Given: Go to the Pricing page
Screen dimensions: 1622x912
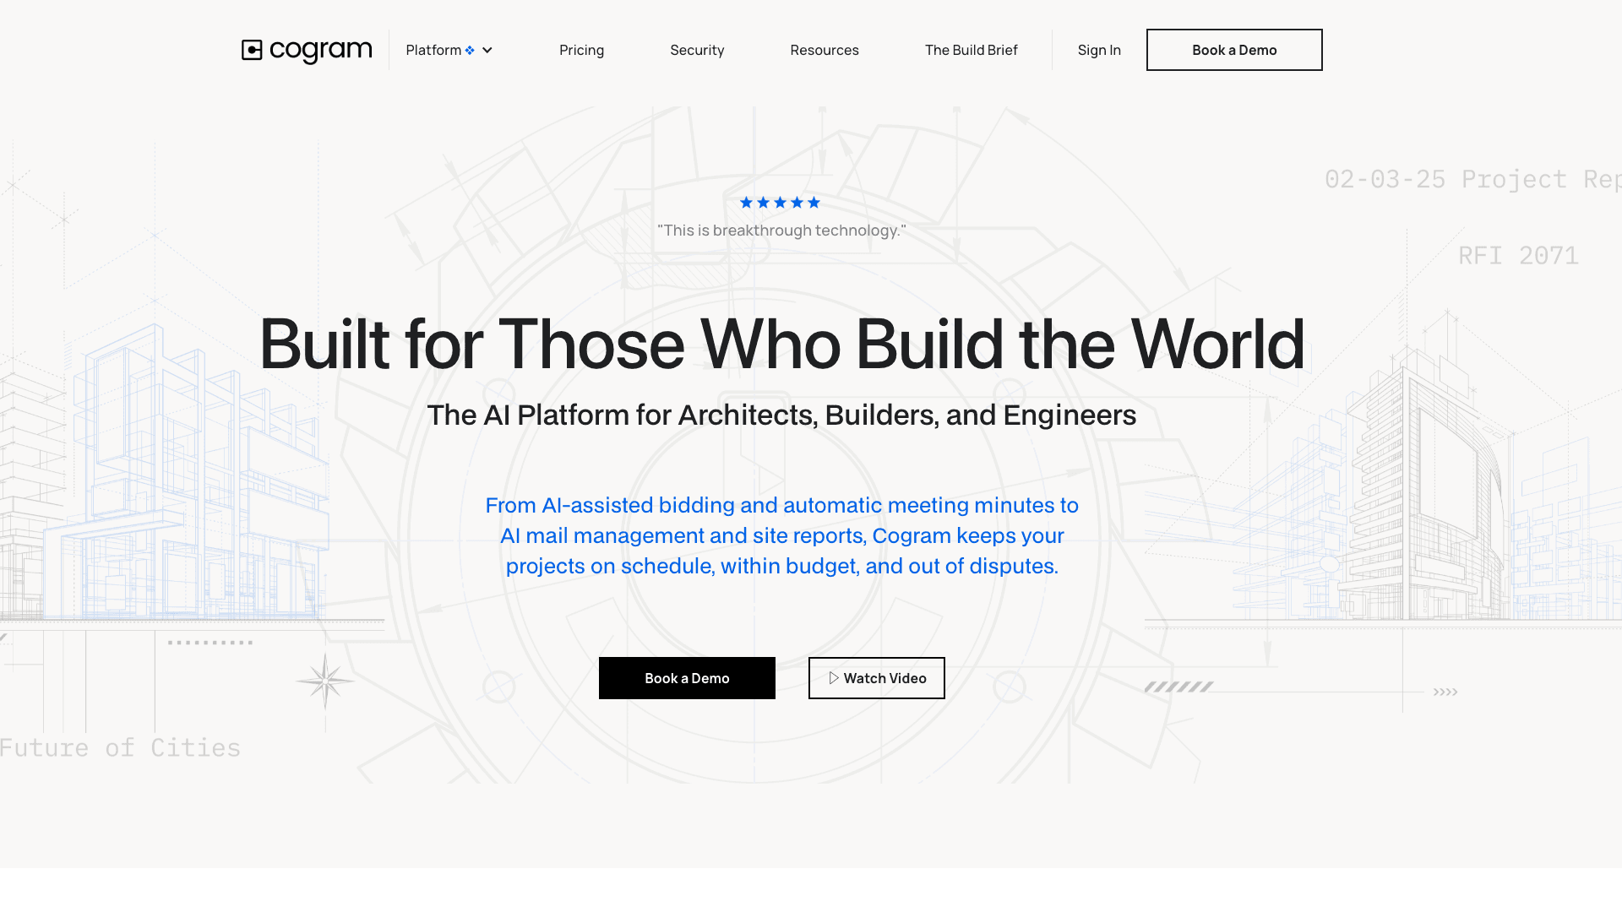Looking at the screenshot, I should click(581, 51).
